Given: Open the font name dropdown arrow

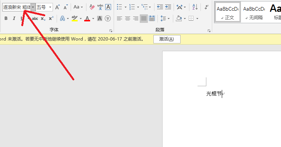Looking at the screenshot, I should pyautogui.click(x=33, y=7).
